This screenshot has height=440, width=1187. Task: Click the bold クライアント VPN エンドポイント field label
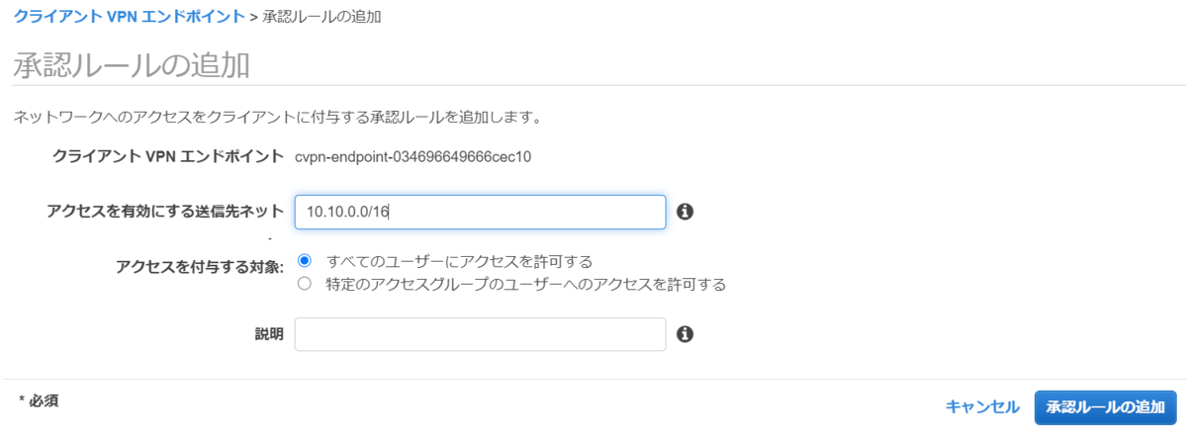point(168,156)
